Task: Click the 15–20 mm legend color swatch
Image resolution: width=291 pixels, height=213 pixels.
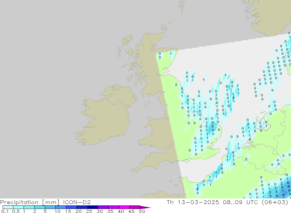Action: [71, 207]
